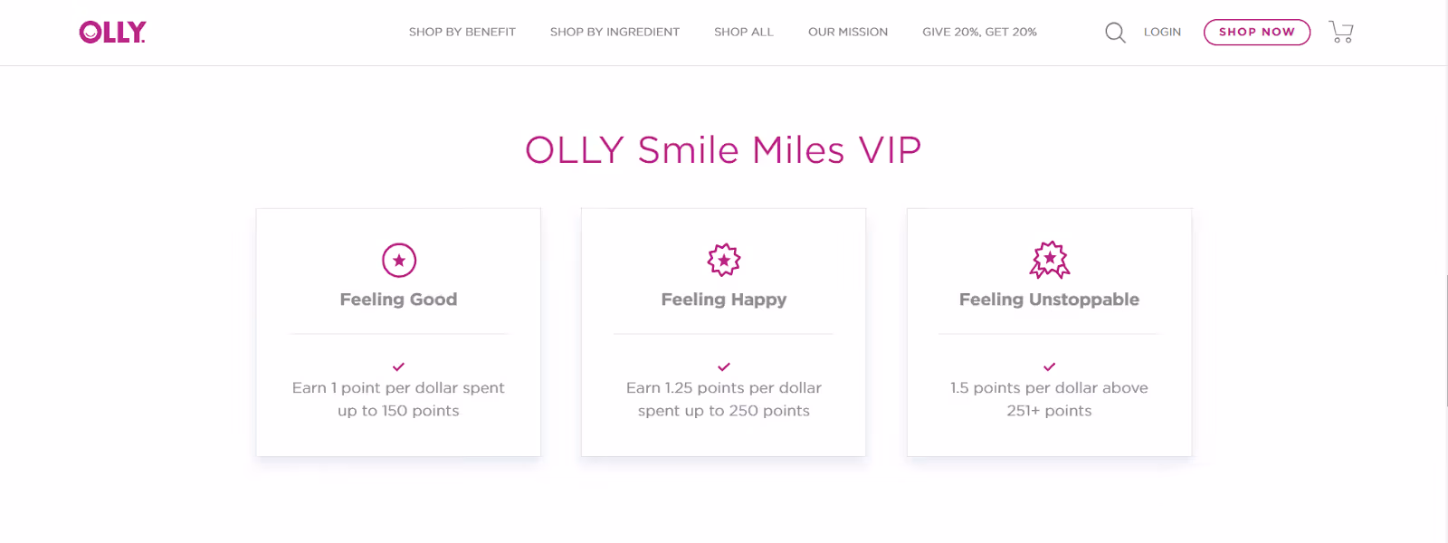Click the star icon on Feeling Good card
This screenshot has width=1448, height=543.
398,261
